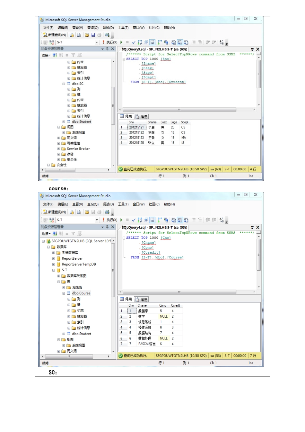
Task: Toggle auto-hide pin on top Object Explorer panel
Action: tap(107, 49)
